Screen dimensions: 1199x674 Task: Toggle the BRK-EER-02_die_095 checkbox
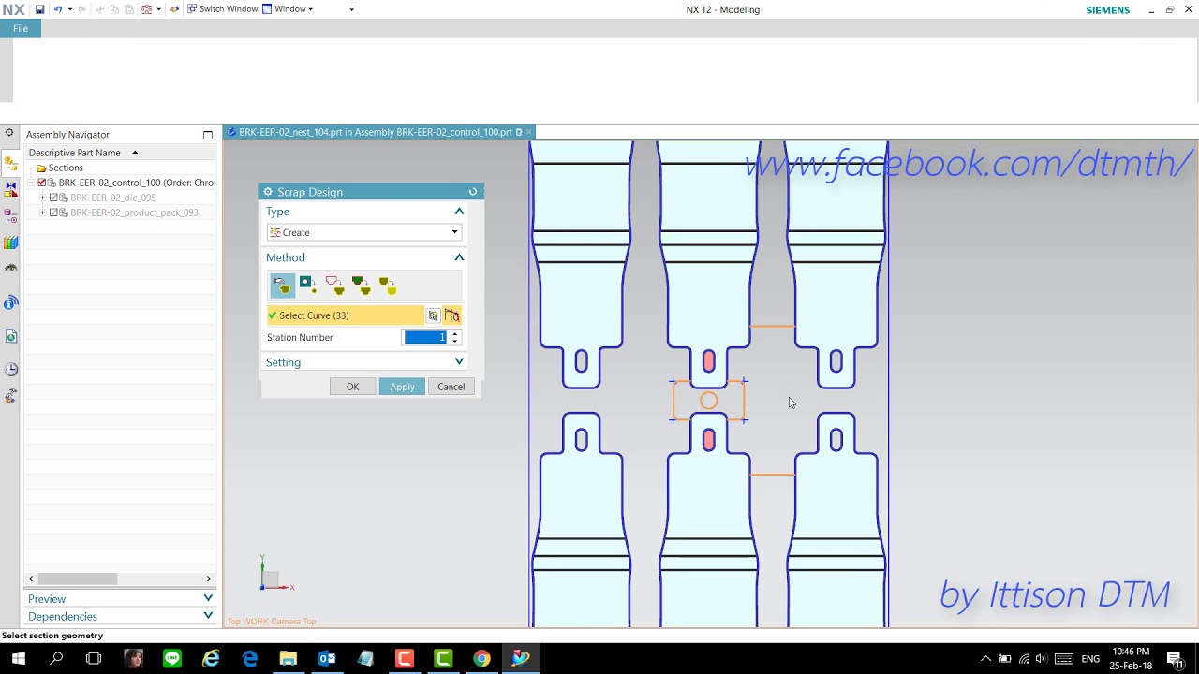click(x=53, y=198)
